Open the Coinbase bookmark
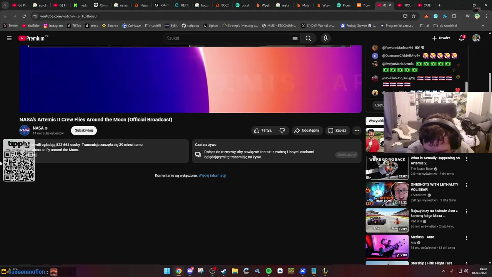The image size is (492, 277). coord(131,26)
